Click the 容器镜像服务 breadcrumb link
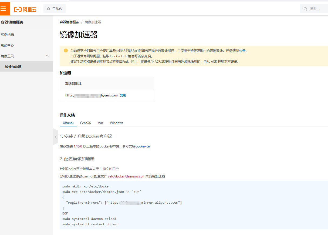328x235 pixels. 69,22
